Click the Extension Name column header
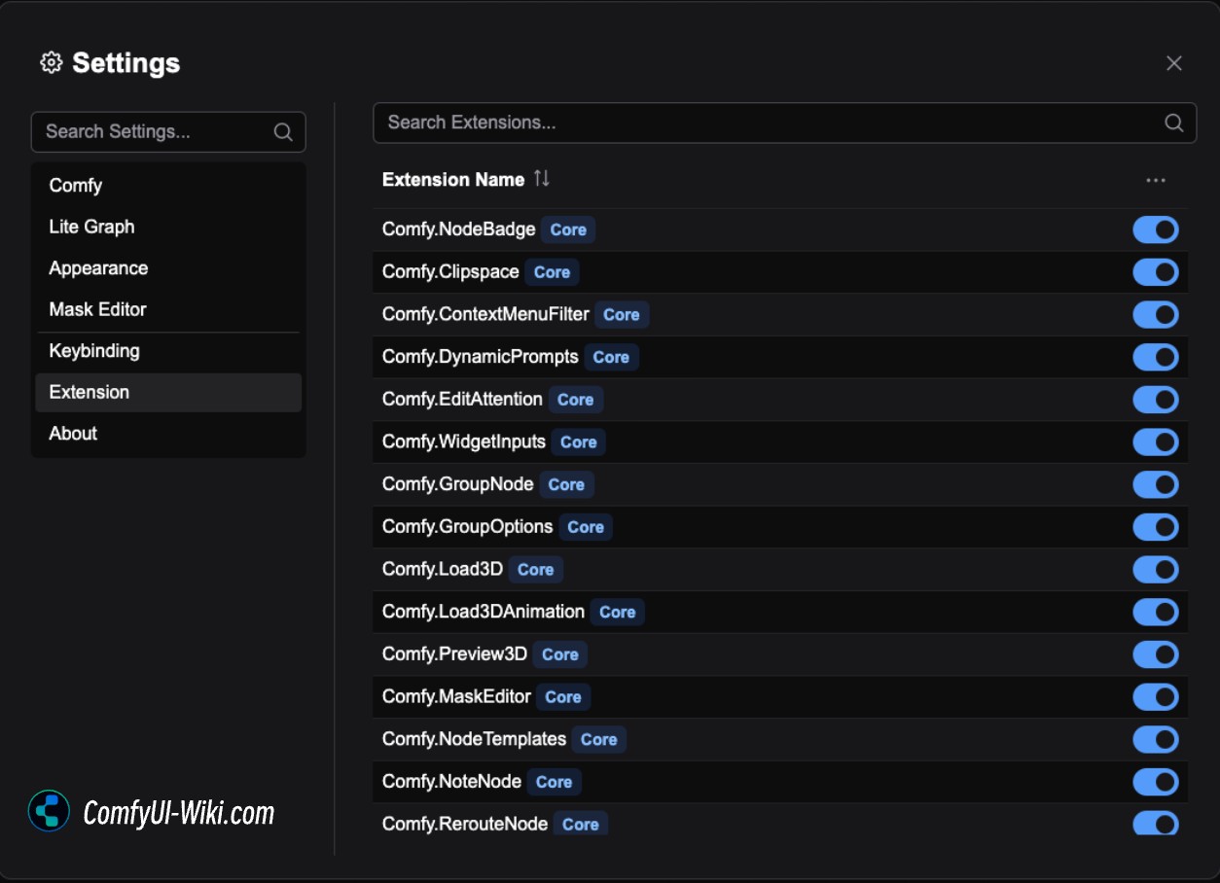The height and width of the screenshot is (883, 1220). [453, 180]
